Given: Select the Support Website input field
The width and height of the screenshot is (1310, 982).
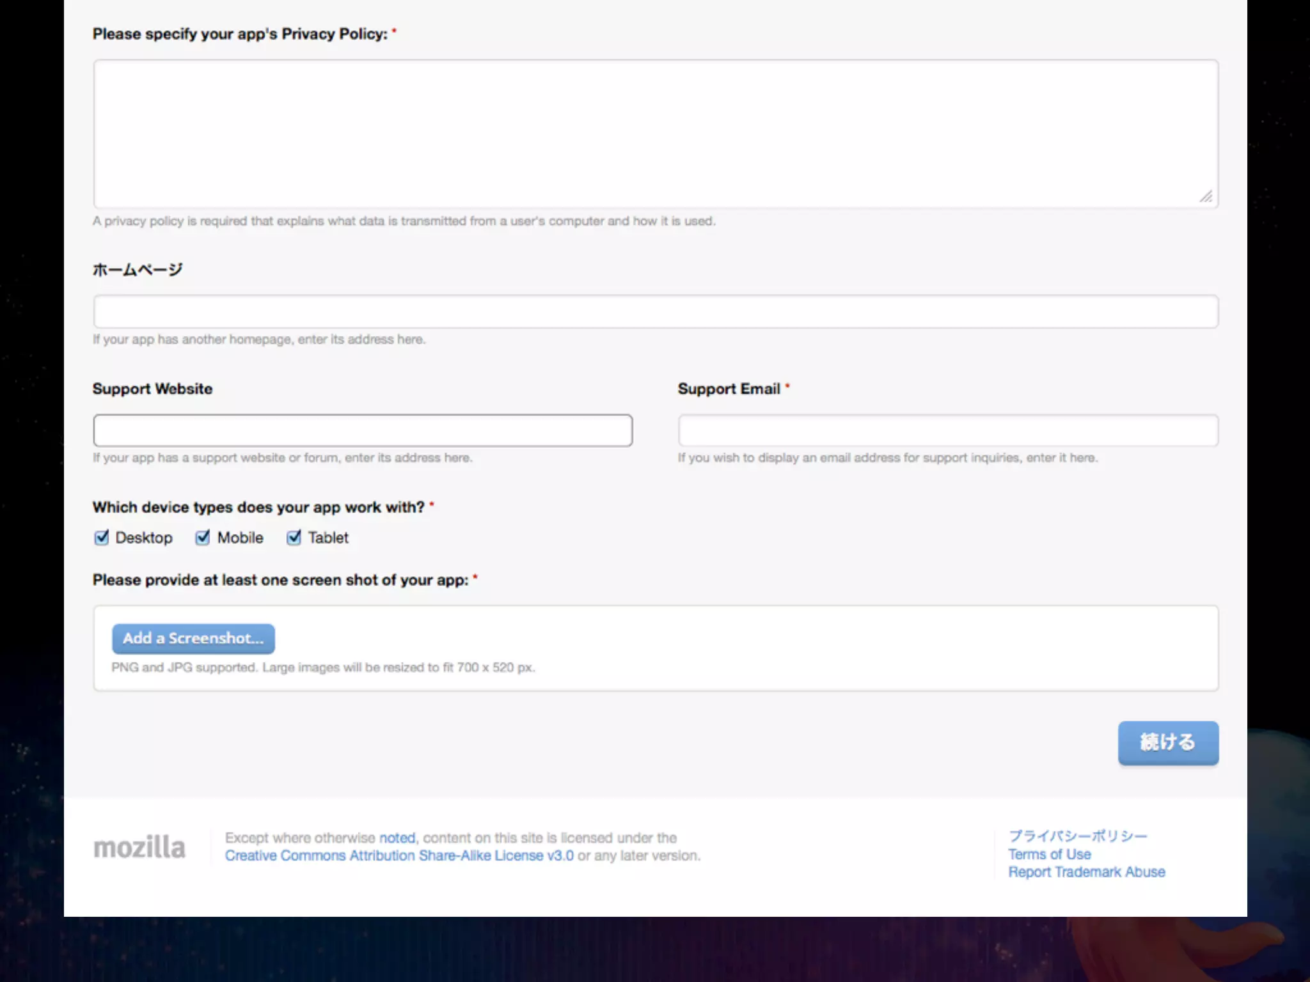Looking at the screenshot, I should coord(362,430).
